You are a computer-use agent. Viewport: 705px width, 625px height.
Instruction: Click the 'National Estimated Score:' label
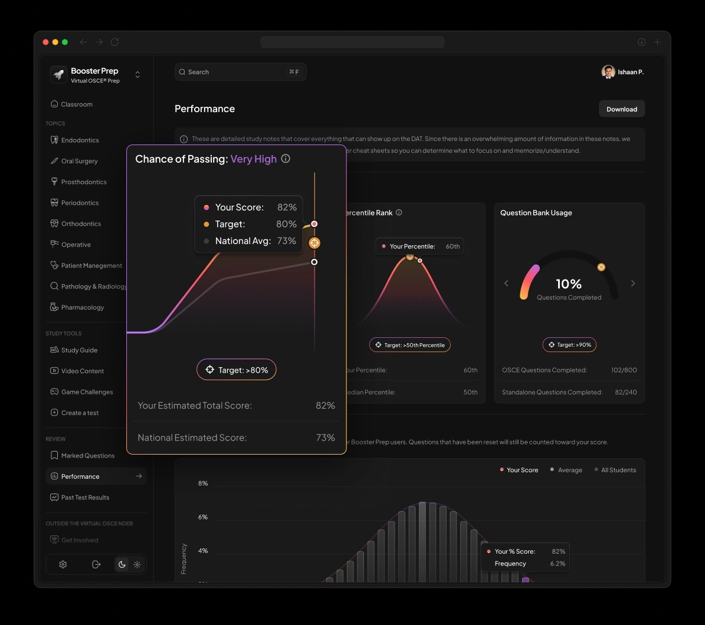tap(192, 437)
